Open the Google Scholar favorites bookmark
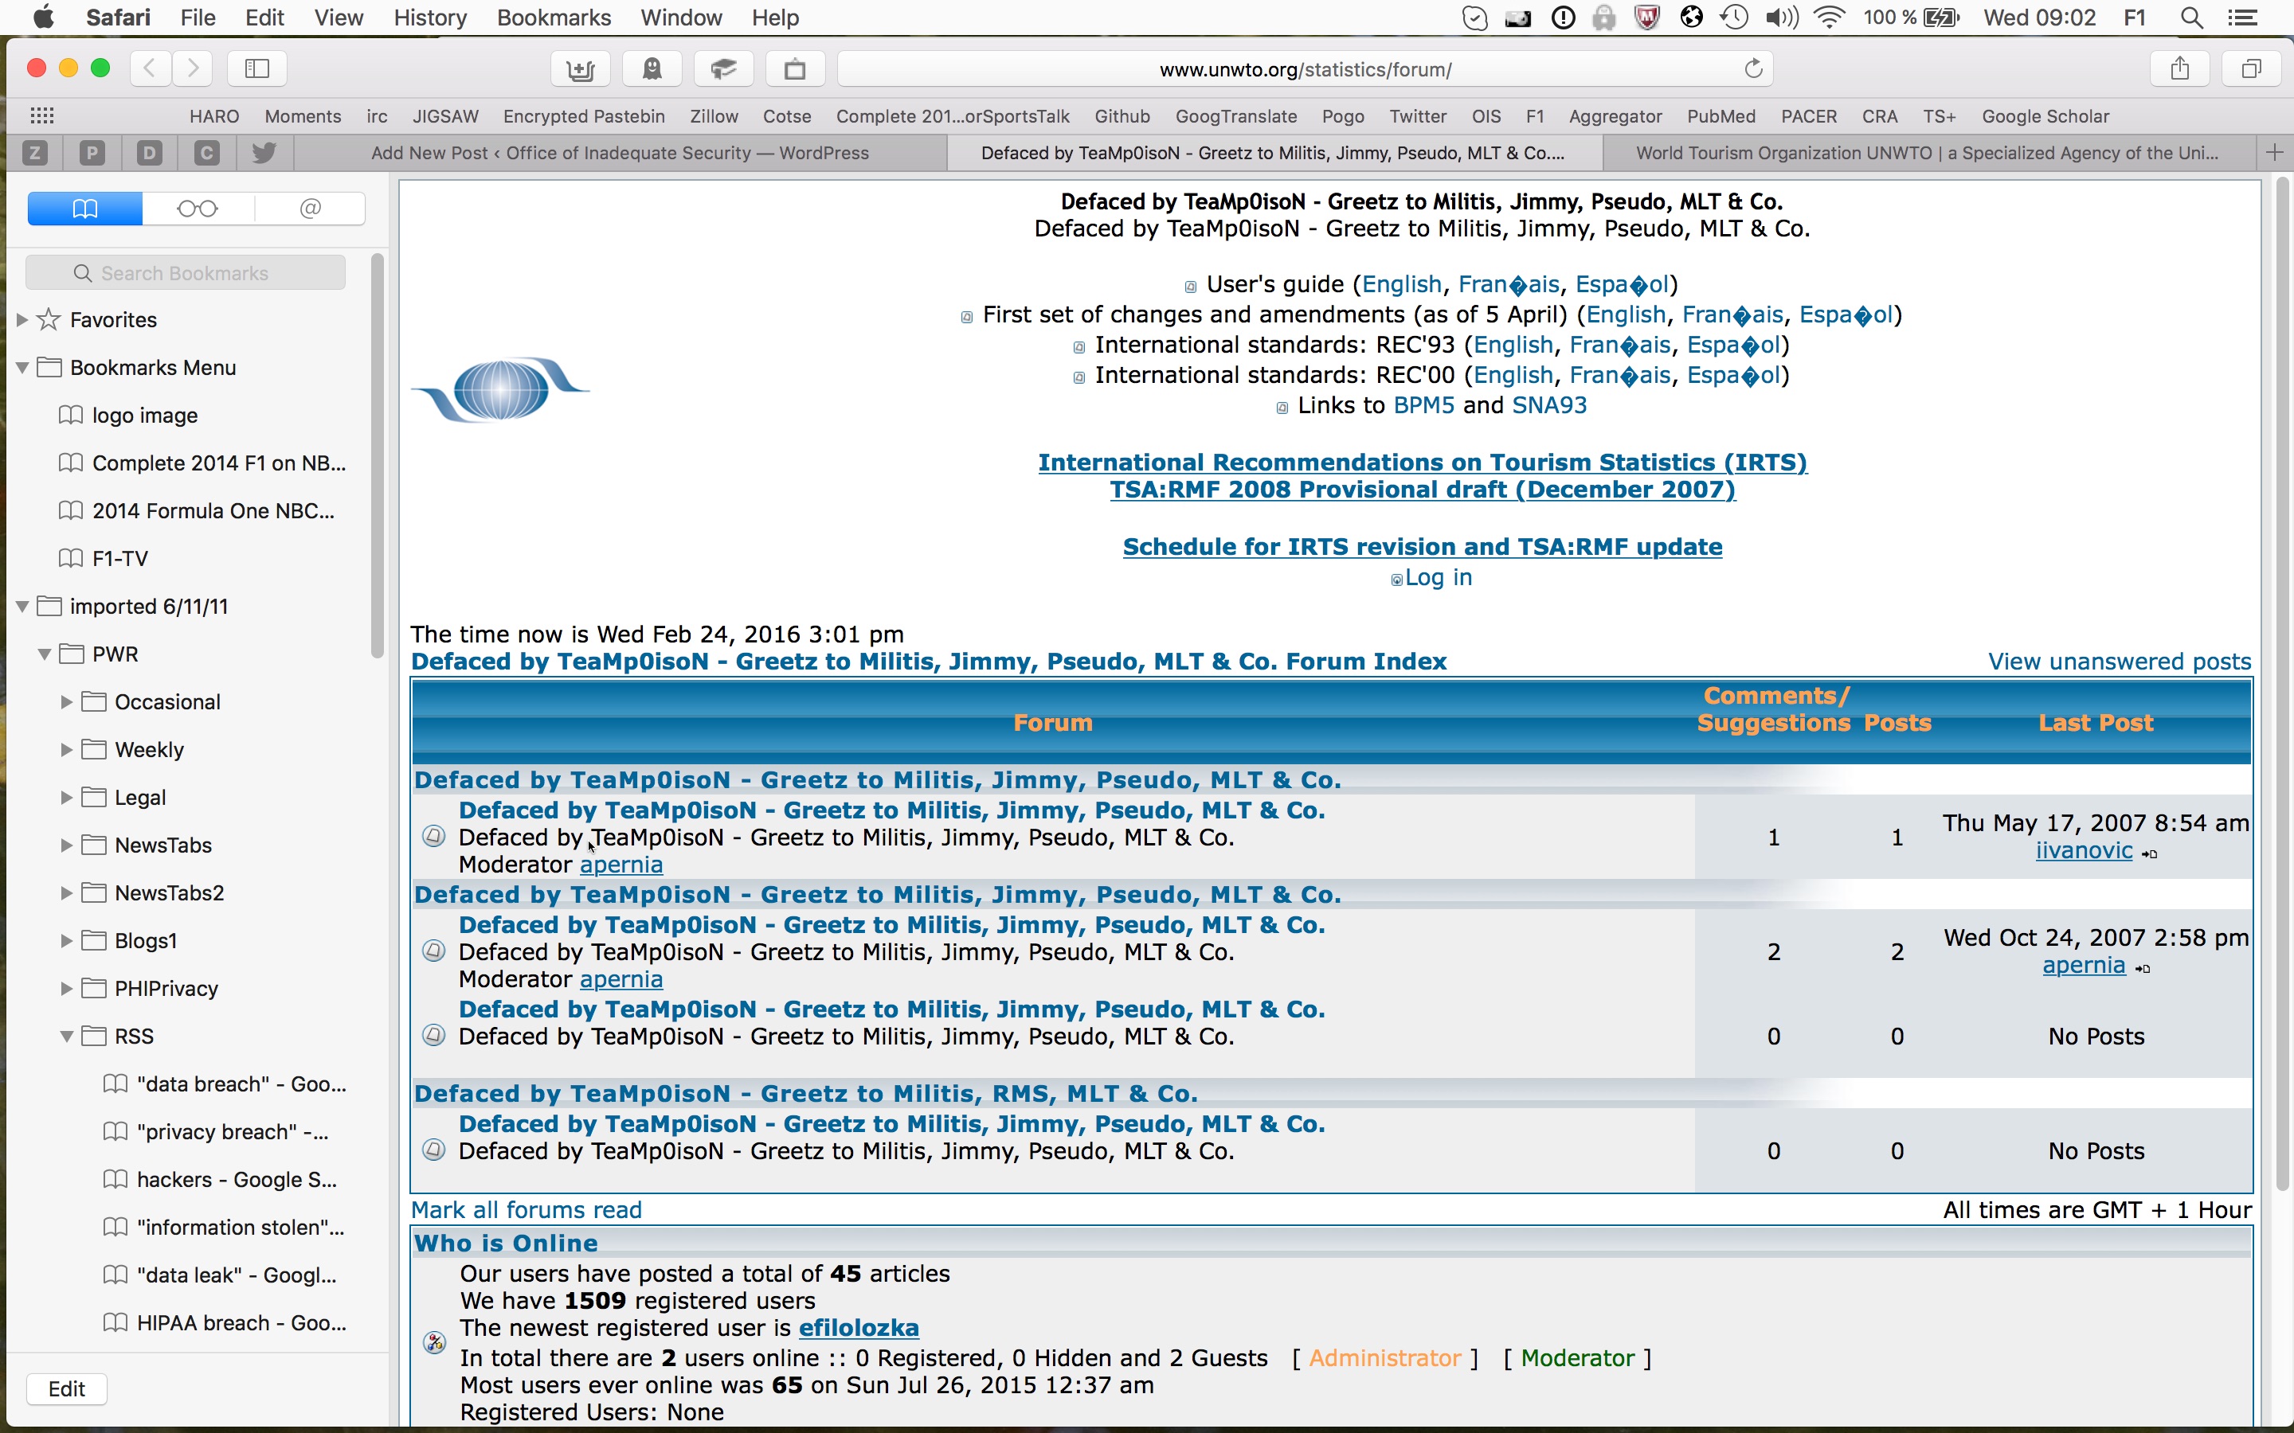The height and width of the screenshot is (1433, 2294). pyautogui.click(x=2045, y=115)
